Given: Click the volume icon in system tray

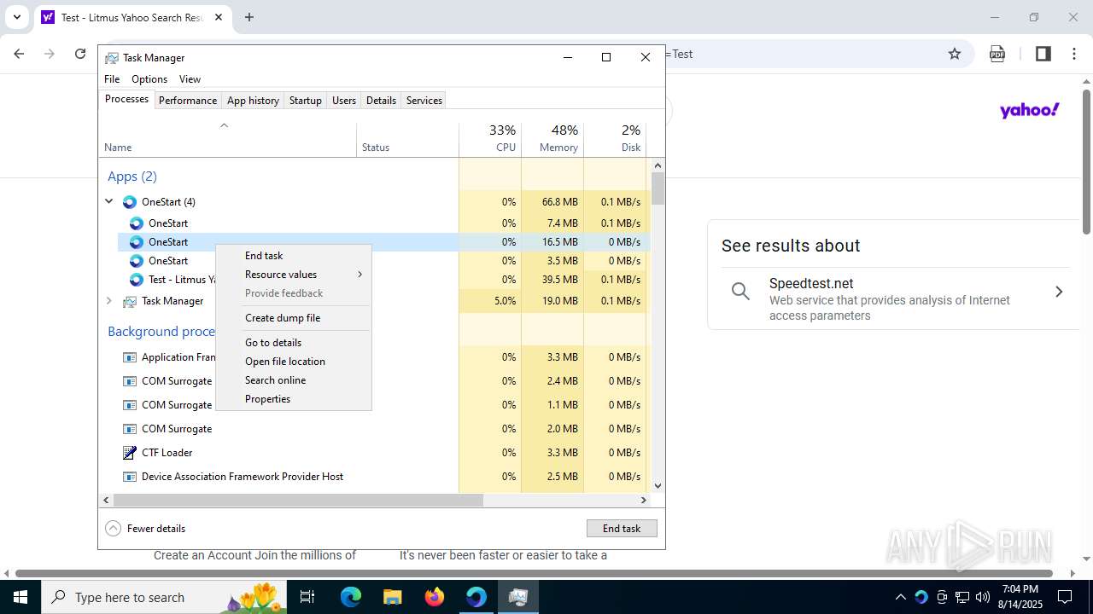Looking at the screenshot, I should [x=982, y=597].
